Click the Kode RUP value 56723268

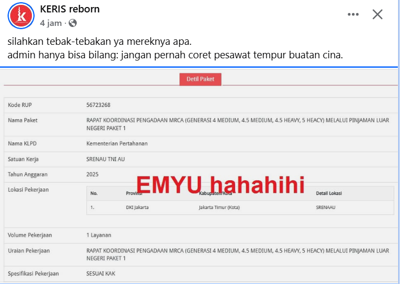point(98,105)
